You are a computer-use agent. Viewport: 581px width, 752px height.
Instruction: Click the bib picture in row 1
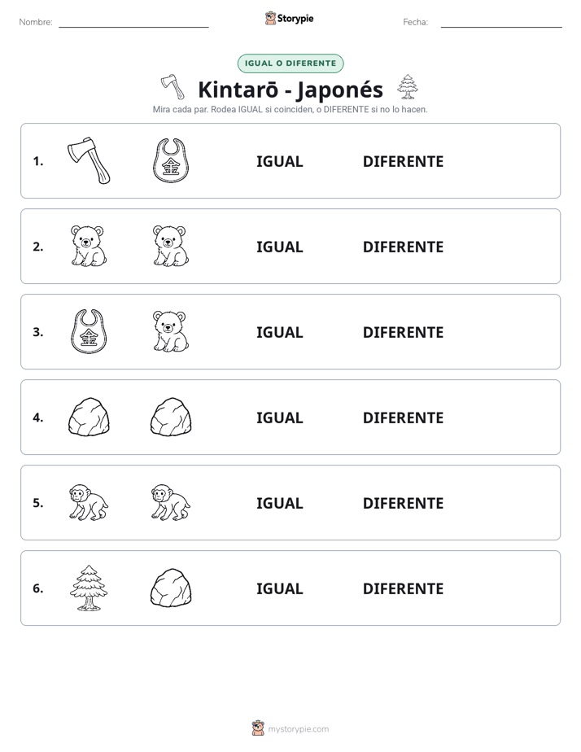pos(171,160)
